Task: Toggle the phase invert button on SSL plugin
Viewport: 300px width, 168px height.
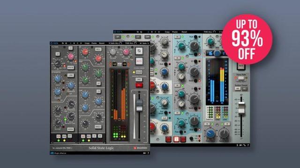Action: (x=139, y=51)
